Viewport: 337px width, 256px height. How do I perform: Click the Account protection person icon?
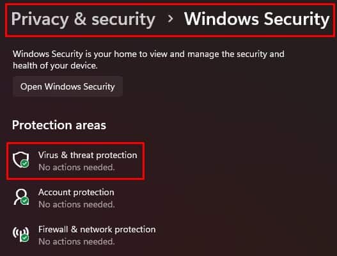[x=21, y=196]
